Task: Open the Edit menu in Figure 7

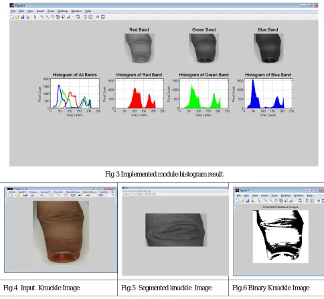Action: (x=246, y=195)
